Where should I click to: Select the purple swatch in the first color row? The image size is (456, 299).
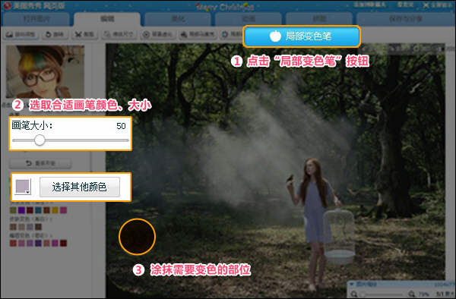click(21, 210)
